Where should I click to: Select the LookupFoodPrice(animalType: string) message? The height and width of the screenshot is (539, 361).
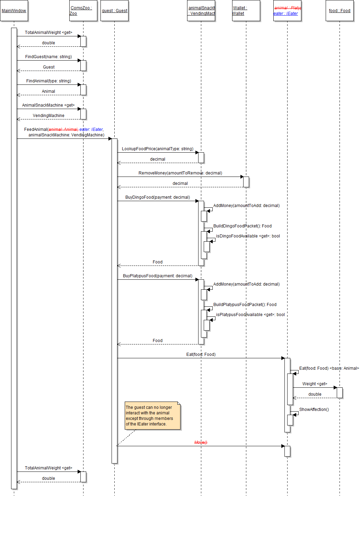pos(158,149)
